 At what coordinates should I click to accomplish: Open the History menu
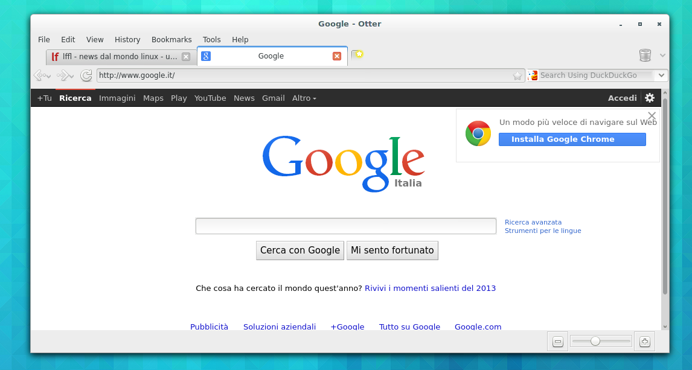(127, 40)
